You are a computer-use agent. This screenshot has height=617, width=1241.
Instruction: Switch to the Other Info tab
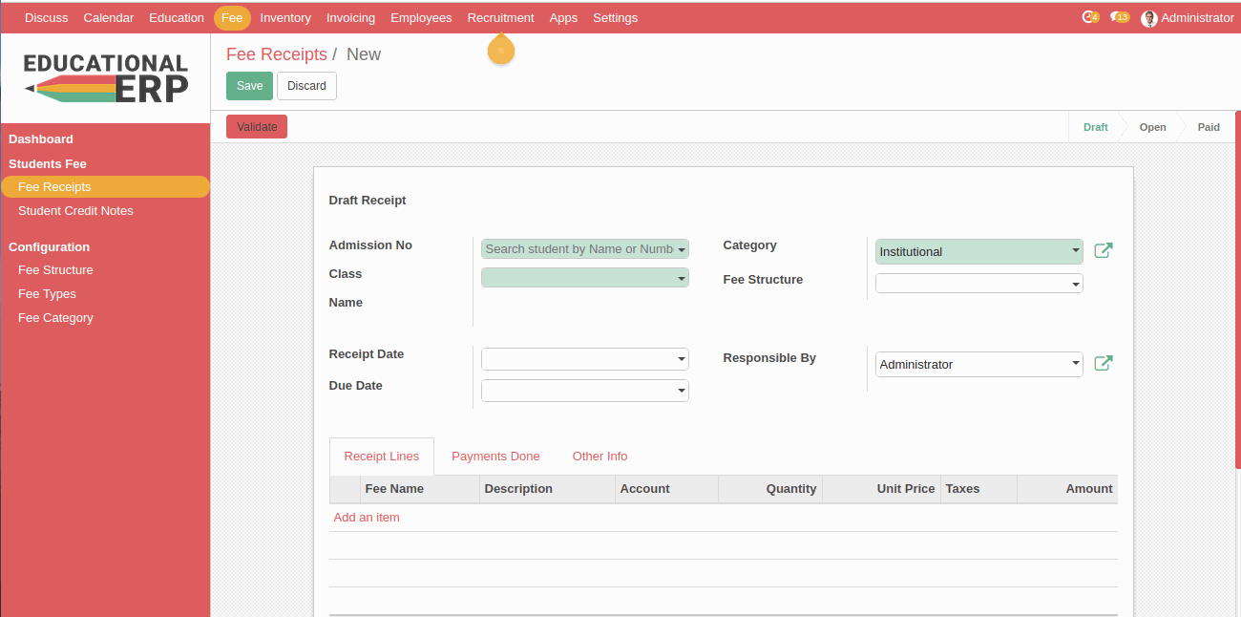tap(599, 457)
